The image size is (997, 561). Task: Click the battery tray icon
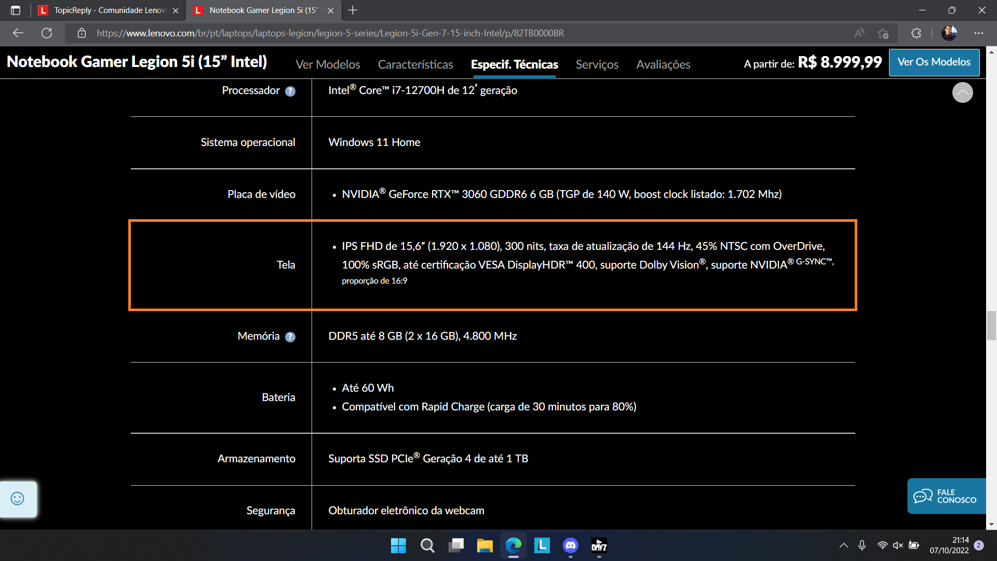(914, 545)
